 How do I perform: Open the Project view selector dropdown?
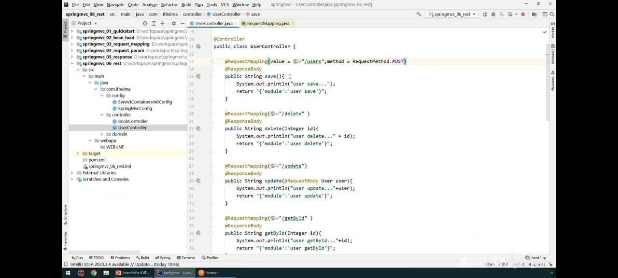[x=84, y=23]
